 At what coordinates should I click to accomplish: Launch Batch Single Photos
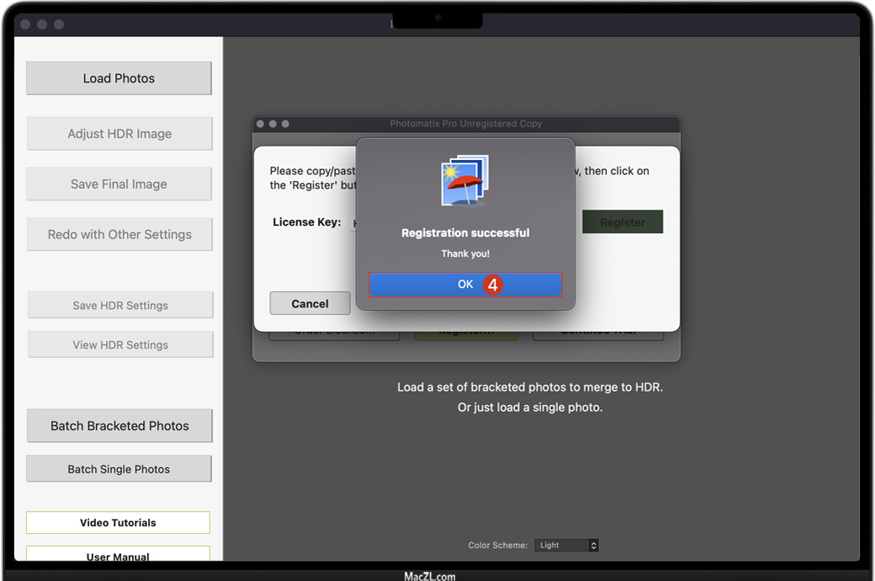coord(119,469)
